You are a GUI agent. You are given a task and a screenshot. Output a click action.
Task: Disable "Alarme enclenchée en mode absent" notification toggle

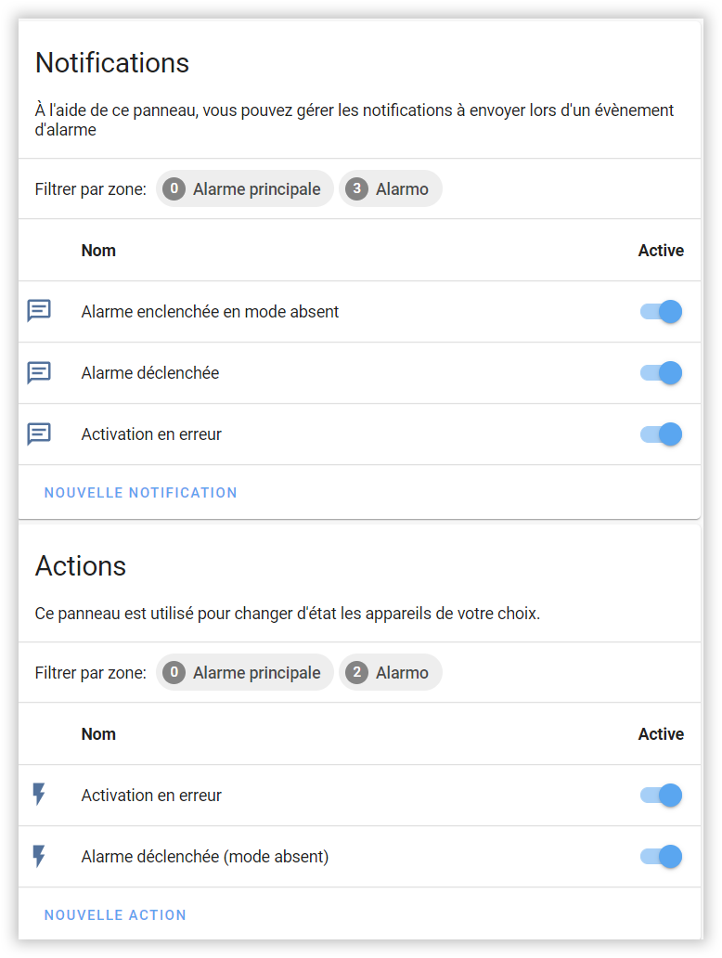click(x=662, y=312)
